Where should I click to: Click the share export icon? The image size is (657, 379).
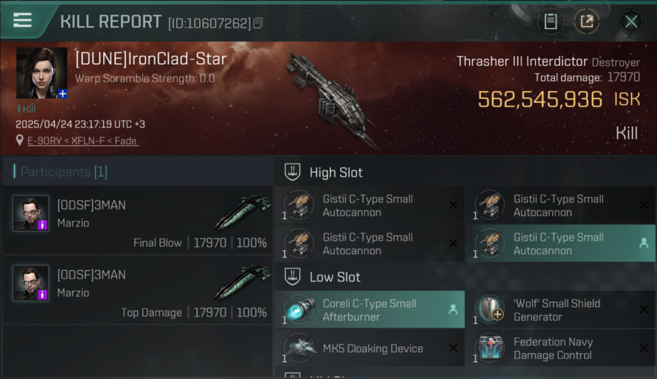(586, 22)
